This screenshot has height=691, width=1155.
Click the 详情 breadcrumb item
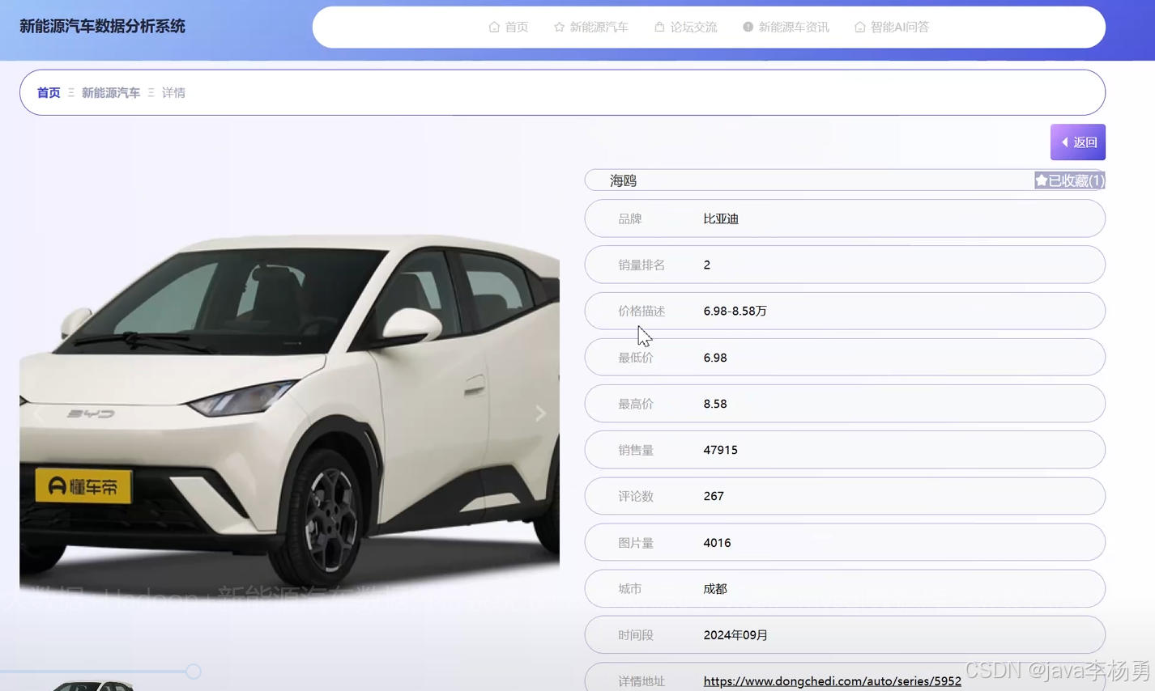click(173, 93)
